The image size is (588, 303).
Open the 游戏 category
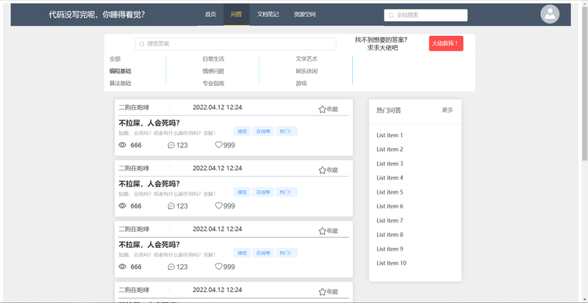pos(301,84)
